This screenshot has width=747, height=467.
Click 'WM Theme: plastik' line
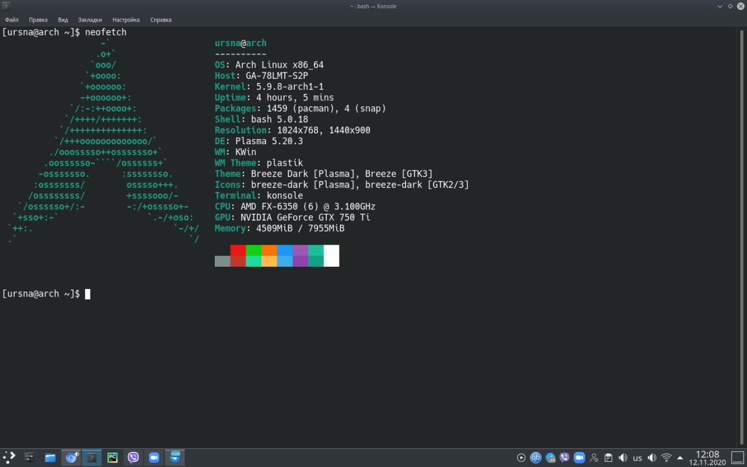pos(259,163)
